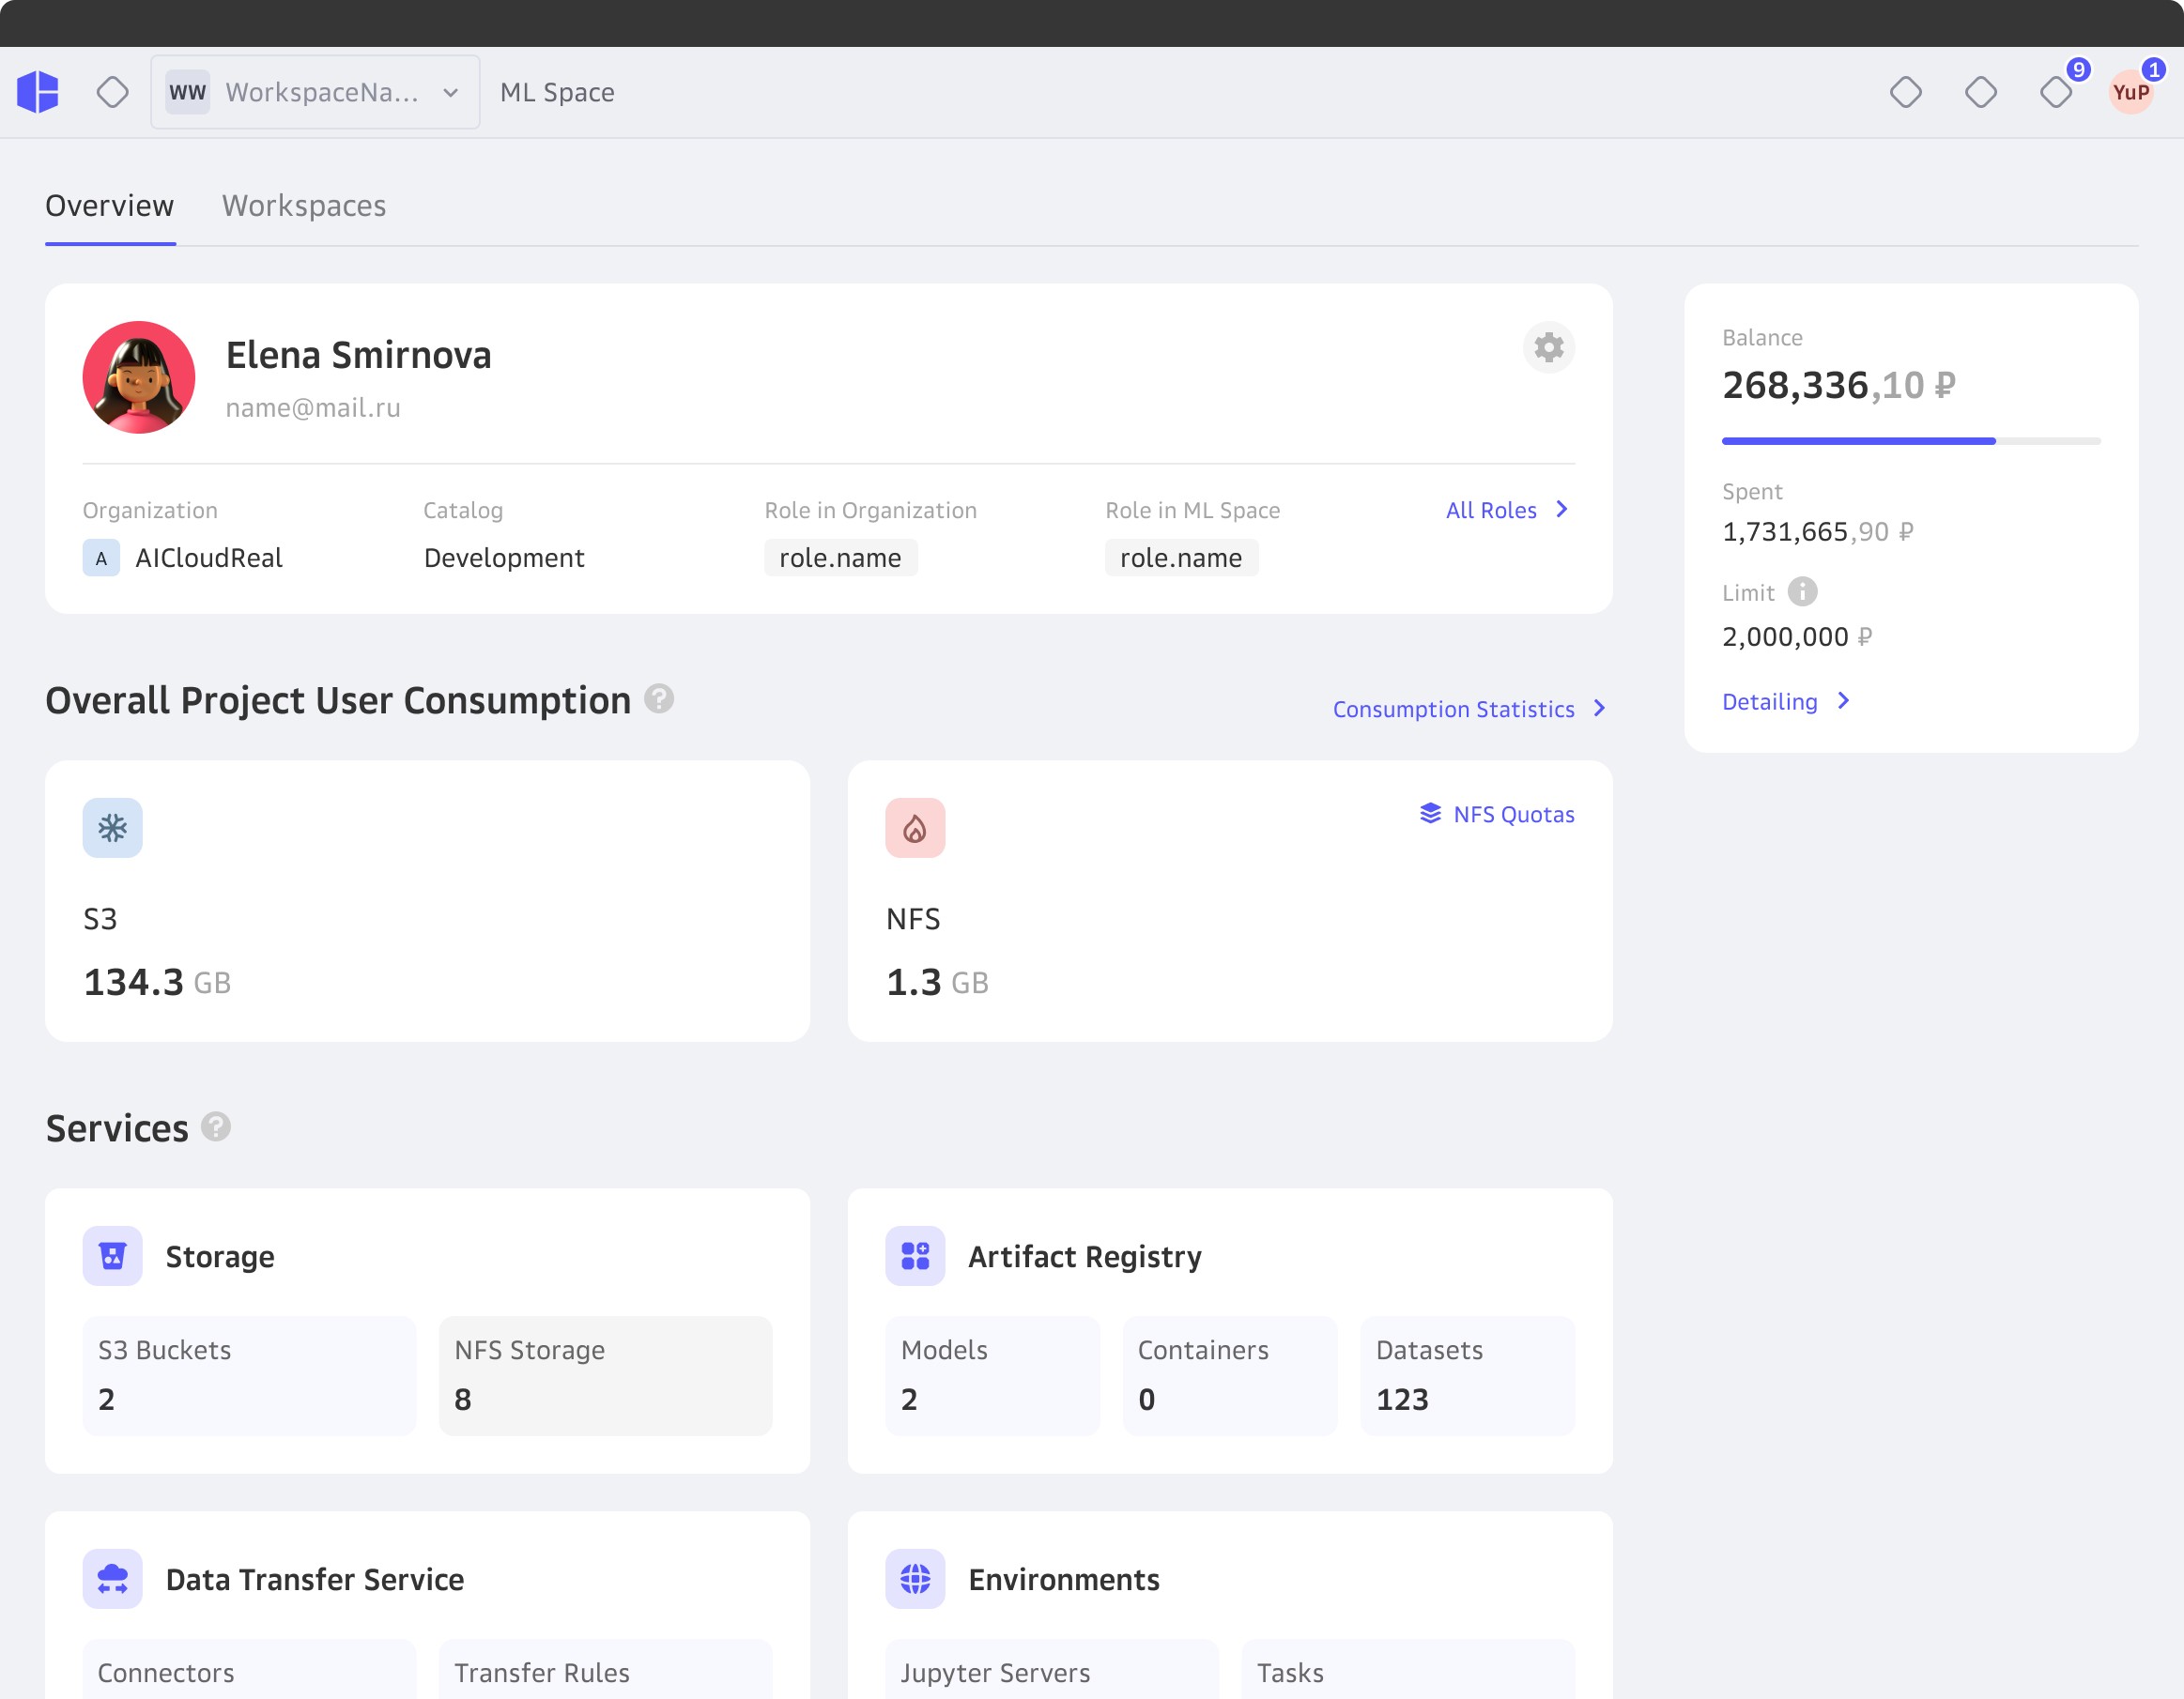Switch to the Workspaces tab

click(x=304, y=206)
